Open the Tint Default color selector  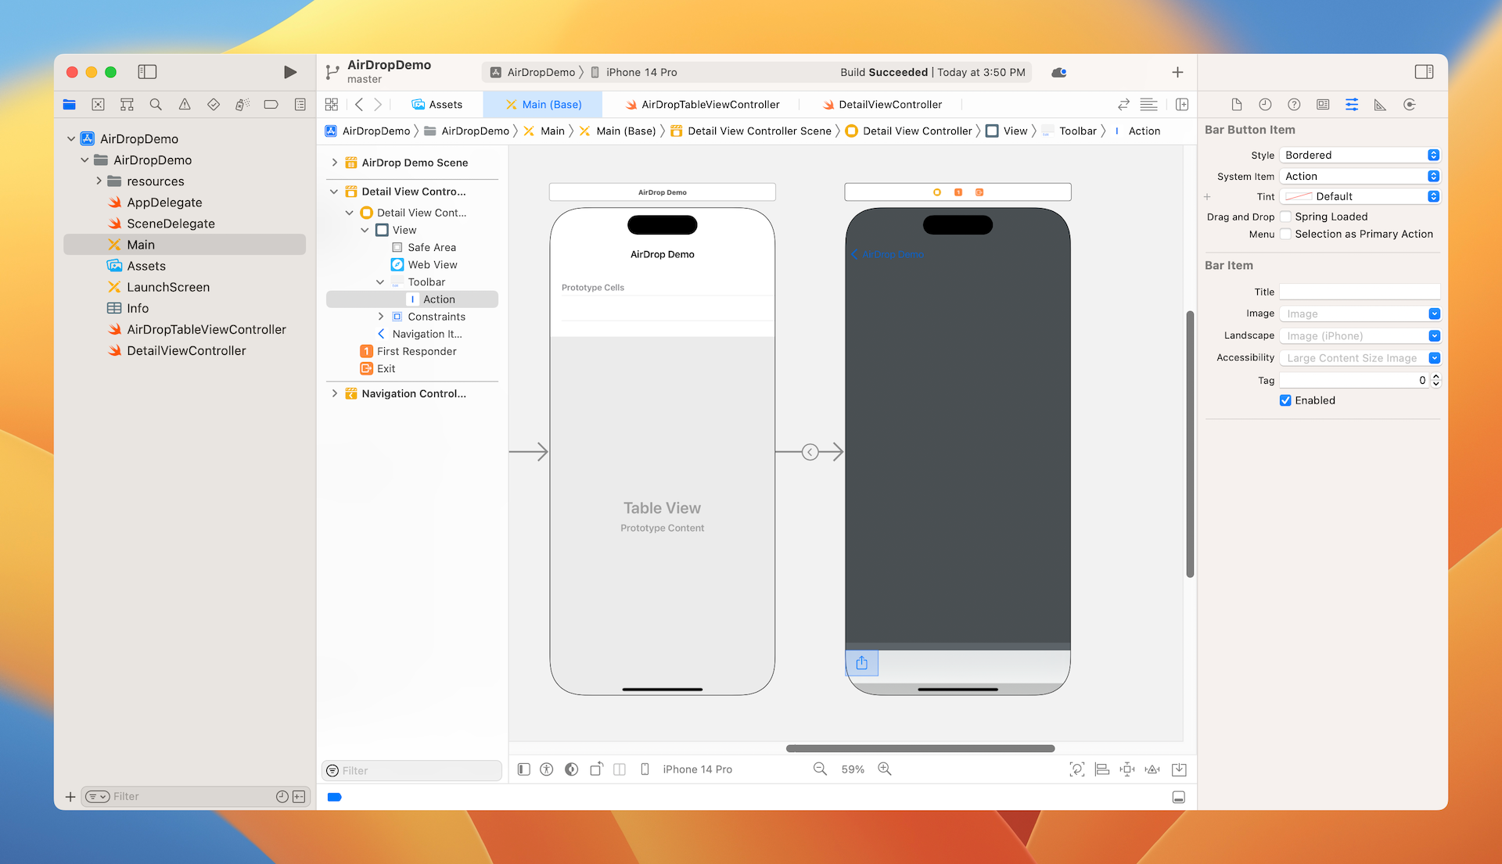click(x=1360, y=196)
